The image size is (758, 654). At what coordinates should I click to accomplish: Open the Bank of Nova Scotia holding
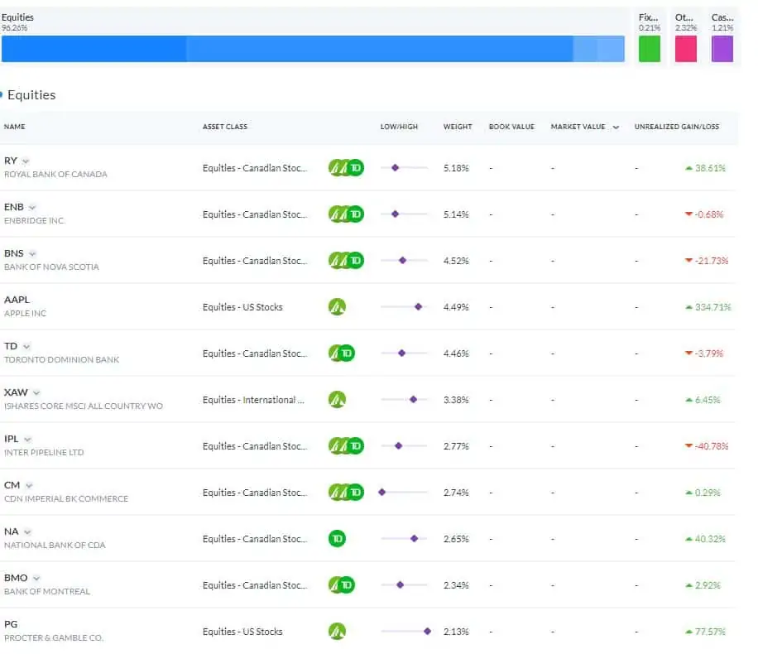[x=51, y=267]
